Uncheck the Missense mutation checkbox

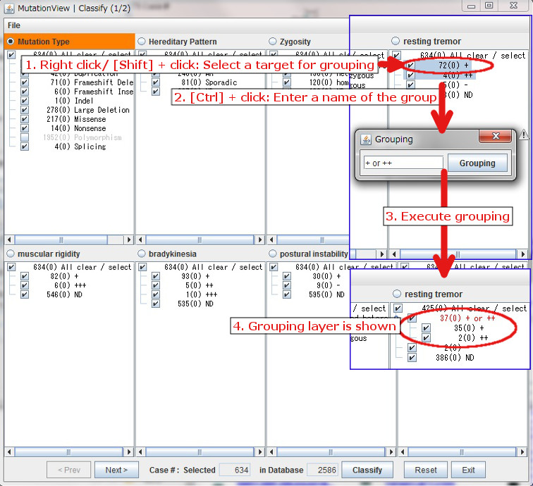click(25, 119)
